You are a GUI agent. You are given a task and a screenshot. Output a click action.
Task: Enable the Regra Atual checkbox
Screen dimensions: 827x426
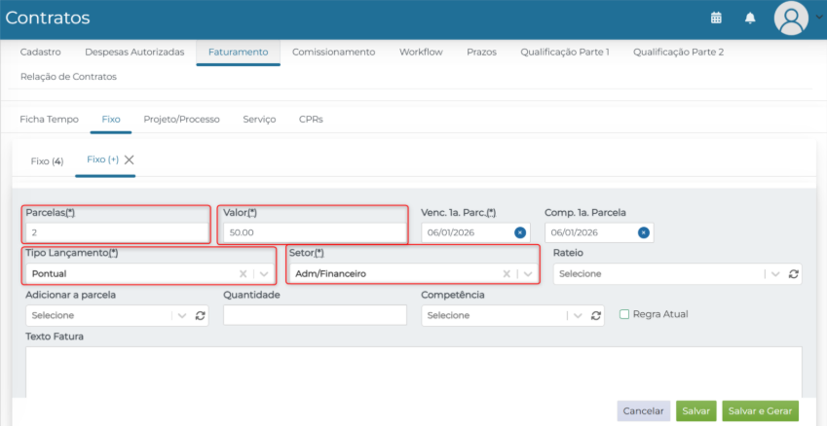point(624,314)
